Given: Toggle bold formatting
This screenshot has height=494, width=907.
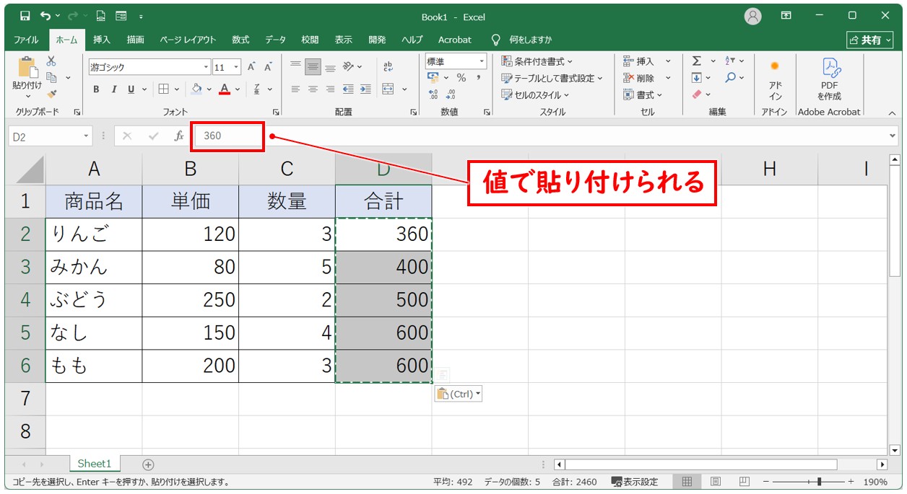Looking at the screenshot, I should [96, 89].
